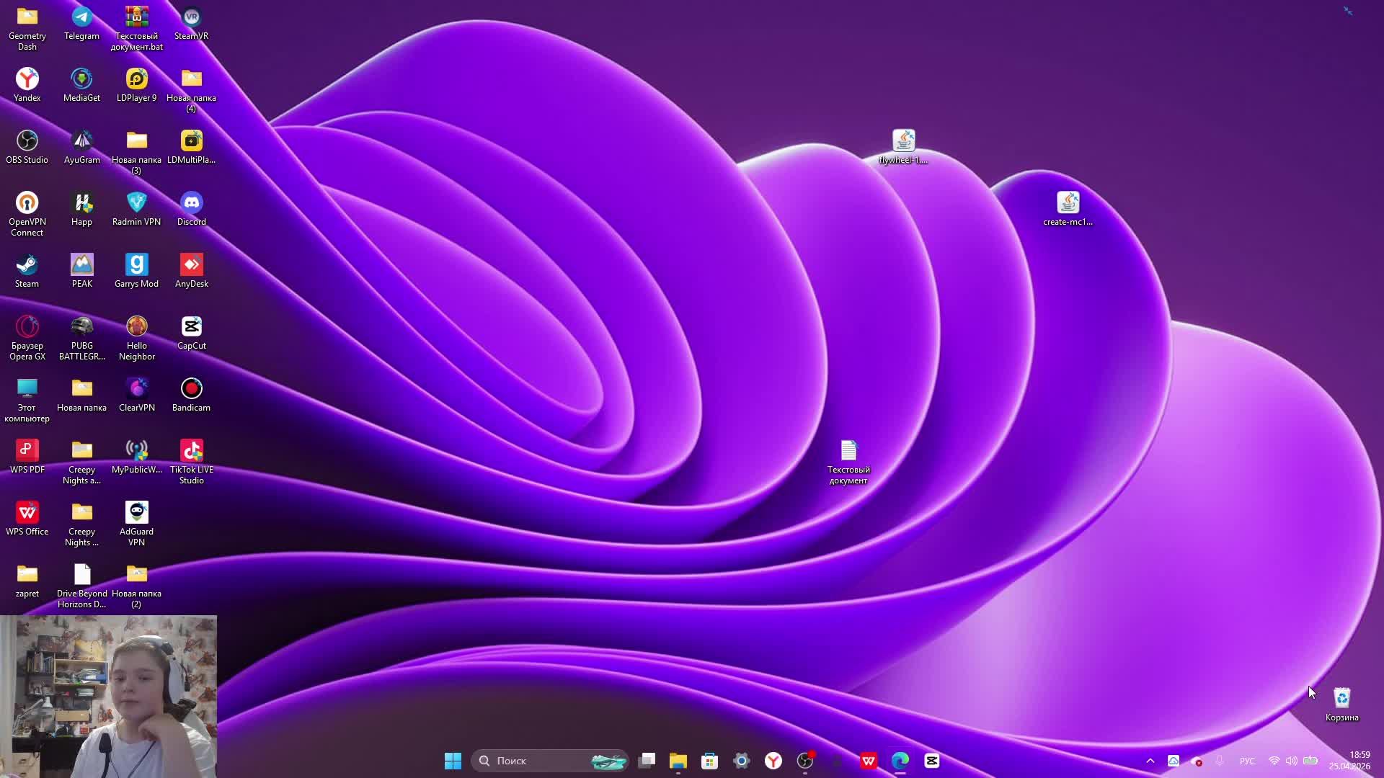Image resolution: width=1384 pixels, height=778 pixels.
Task: Open Wi-Fi network tray icon
Action: point(1274,761)
